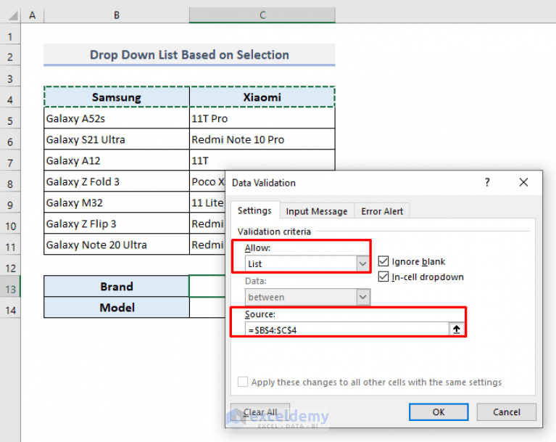Close the Data Validation dialog
Screen dimensions: 556x442
[x=523, y=182]
